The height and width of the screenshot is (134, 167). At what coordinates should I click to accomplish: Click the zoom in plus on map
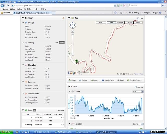tap(73, 31)
